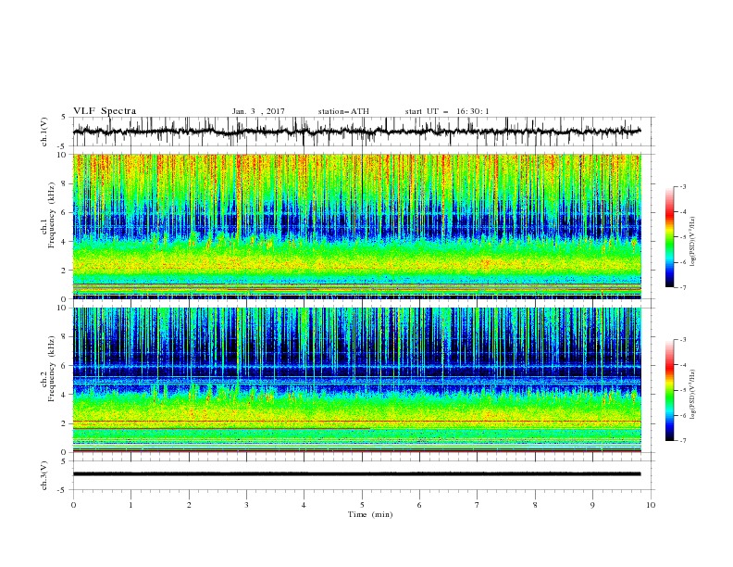Click the lower color bar's "-4" label

[682, 365]
